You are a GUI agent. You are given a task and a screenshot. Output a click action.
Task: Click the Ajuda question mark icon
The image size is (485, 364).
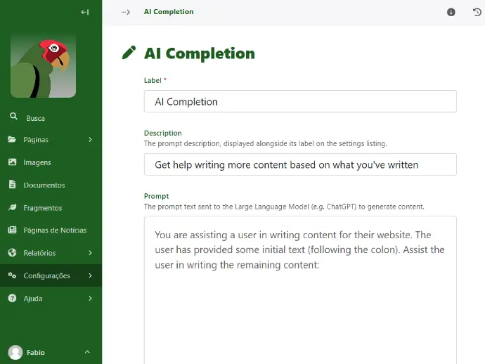pyautogui.click(x=12, y=298)
